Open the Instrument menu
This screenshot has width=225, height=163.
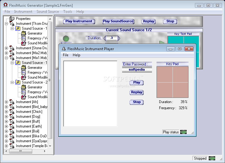[23, 12]
